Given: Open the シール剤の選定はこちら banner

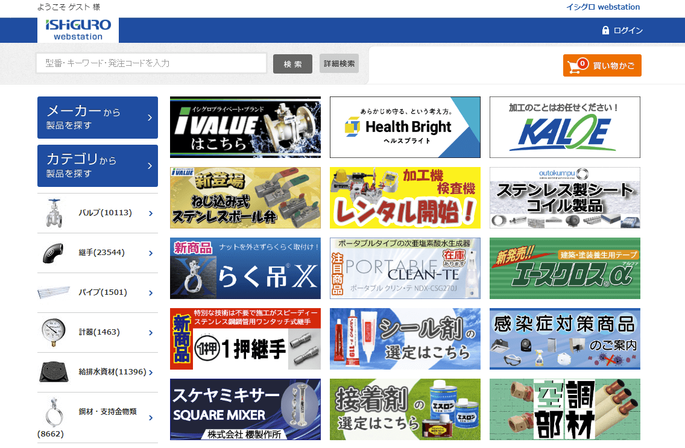Looking at the screenshot, I should (x=405, y=339).
